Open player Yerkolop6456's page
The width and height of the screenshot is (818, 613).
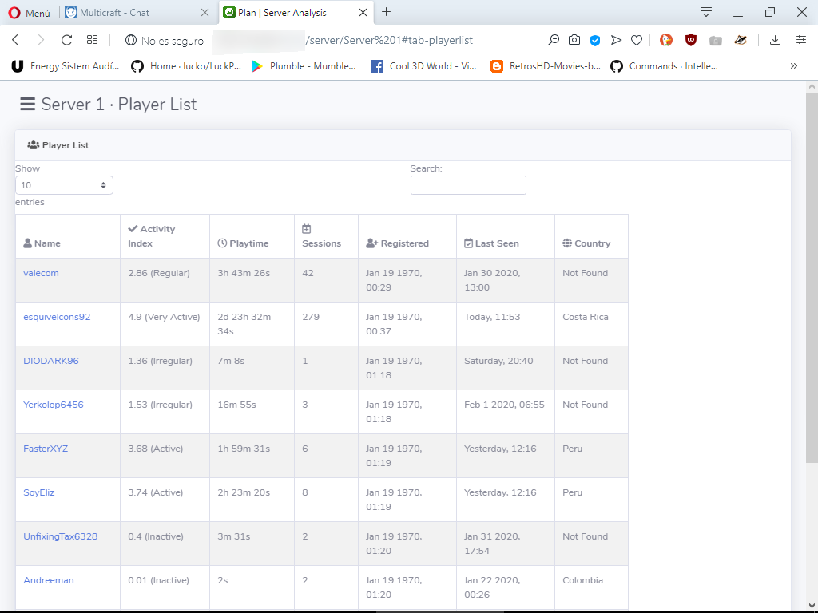coord(54,405)
